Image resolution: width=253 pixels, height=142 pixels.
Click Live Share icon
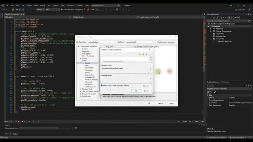236,10
